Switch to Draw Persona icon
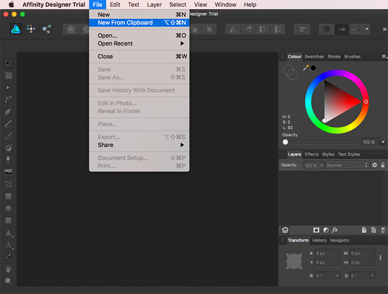 16,29
